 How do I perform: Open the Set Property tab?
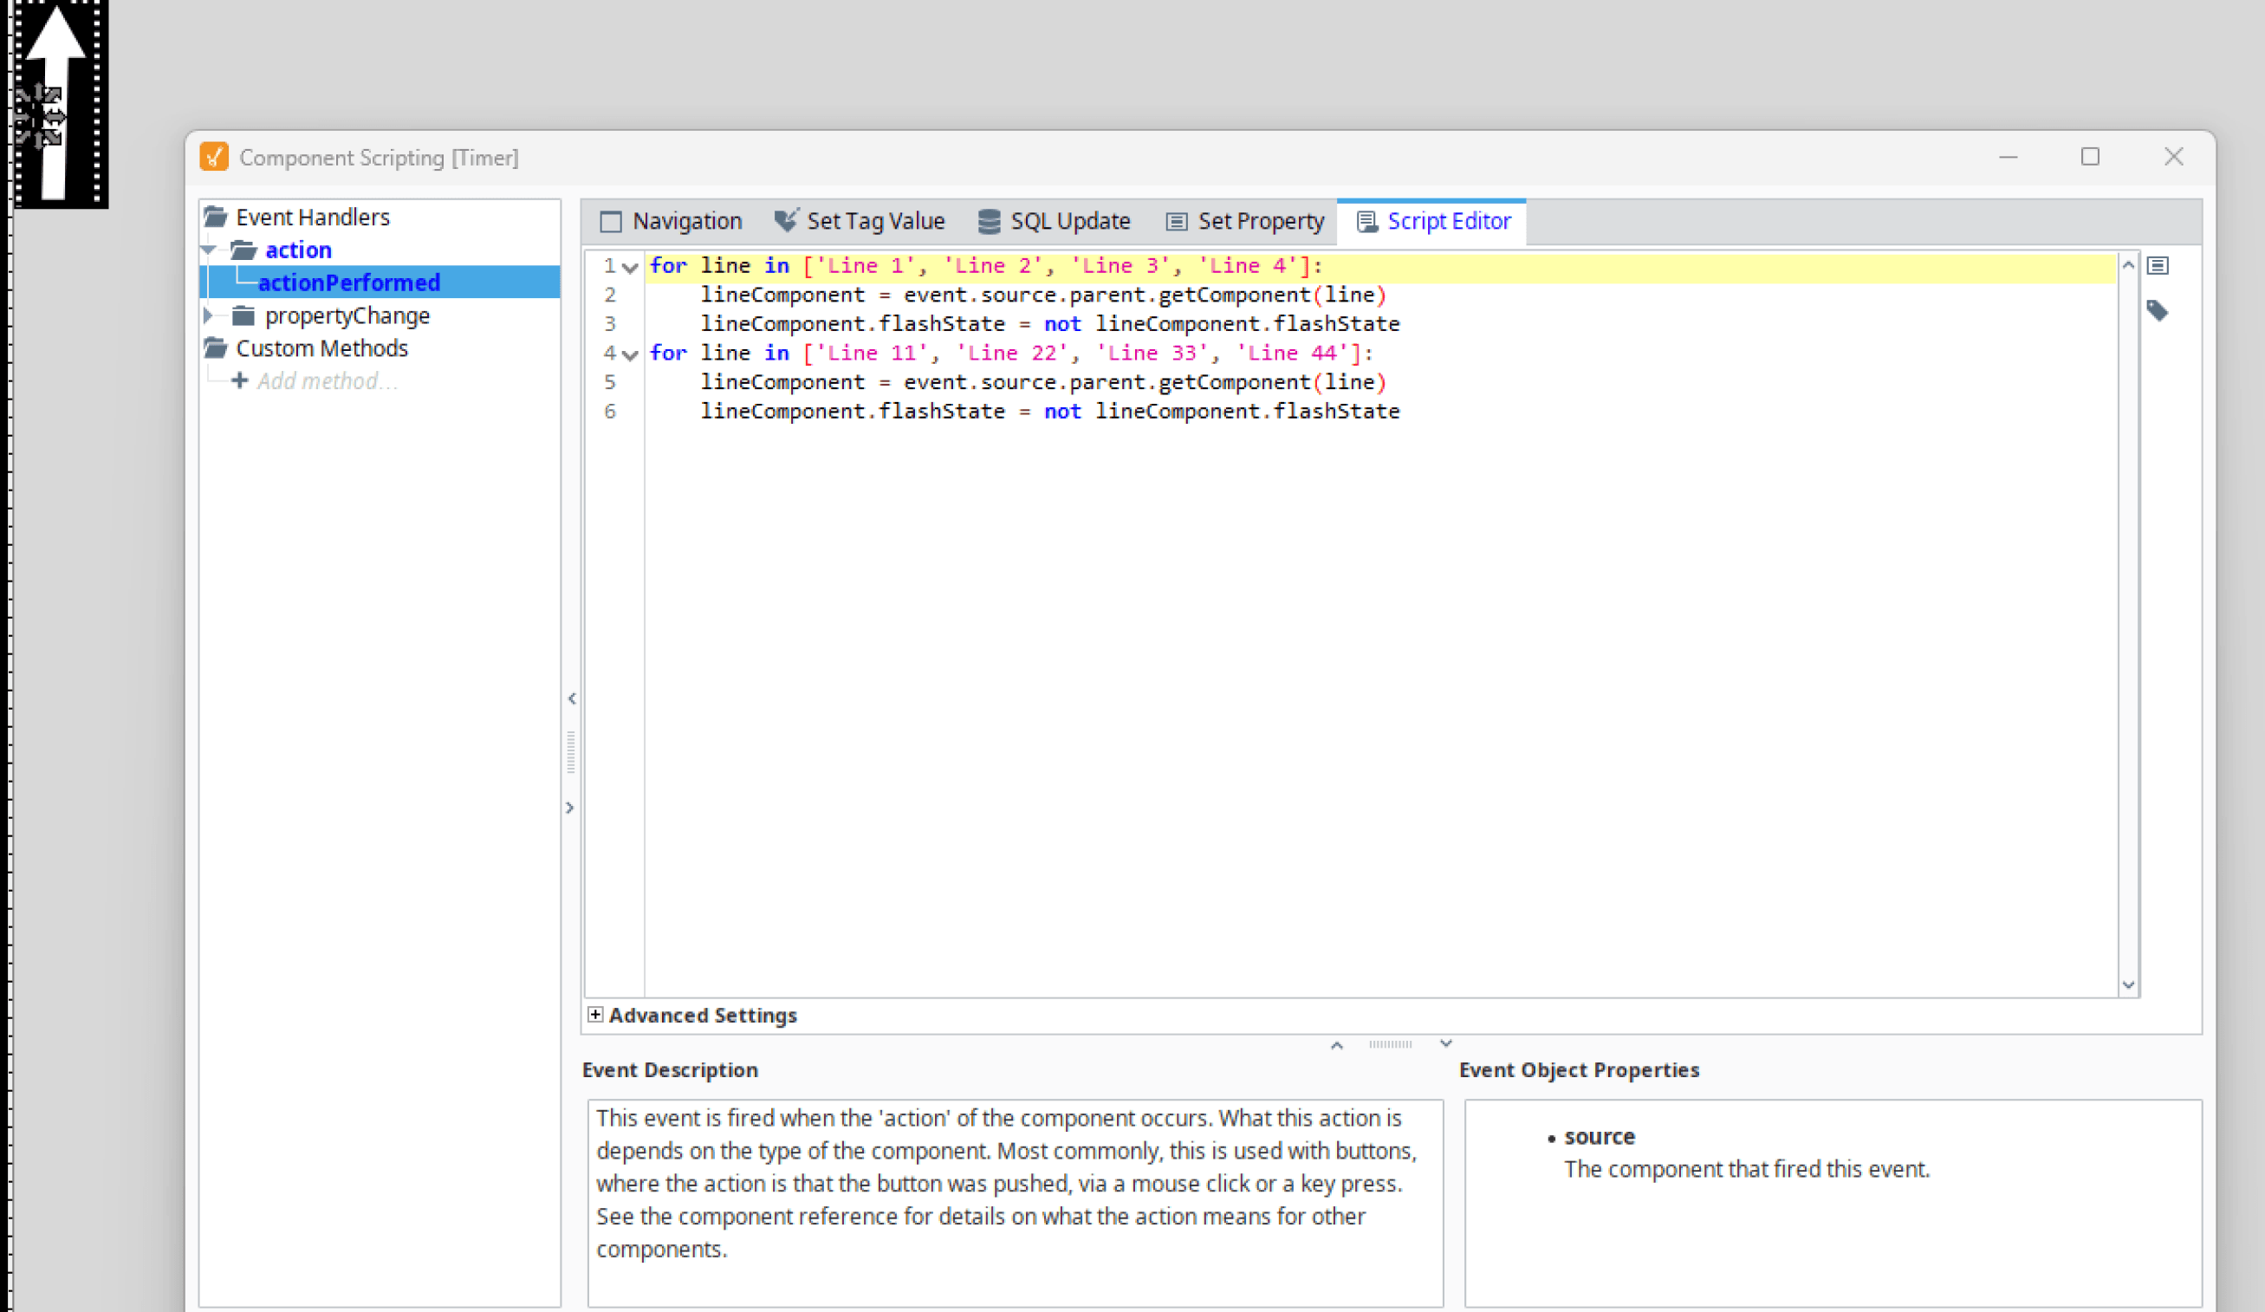pyautogui.click(x=1245, y=221)
